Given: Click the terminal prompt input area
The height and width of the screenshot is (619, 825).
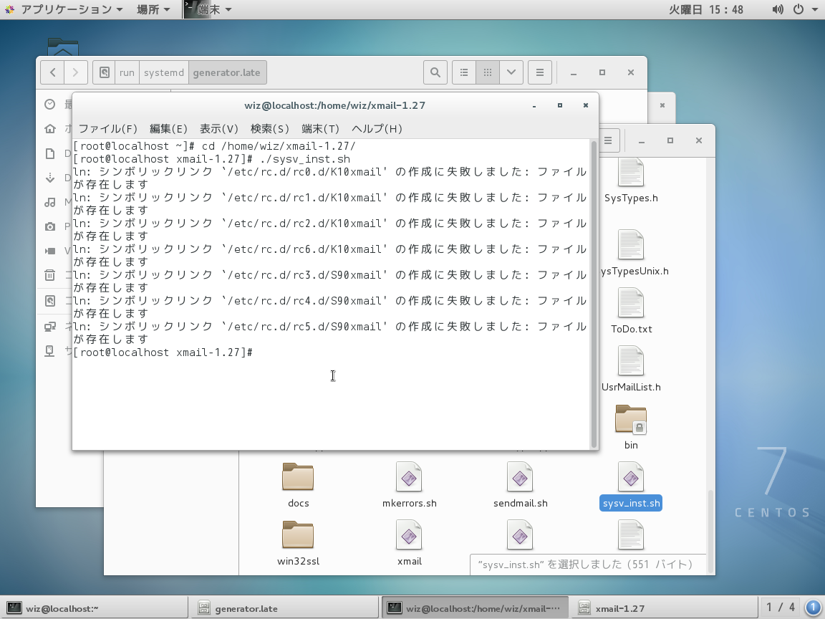Looking at the screenshot, I should pyautogui.click(x=332, y=352).
